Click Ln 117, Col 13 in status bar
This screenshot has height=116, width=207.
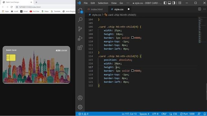pyautogui.click(x=129, y=114)
